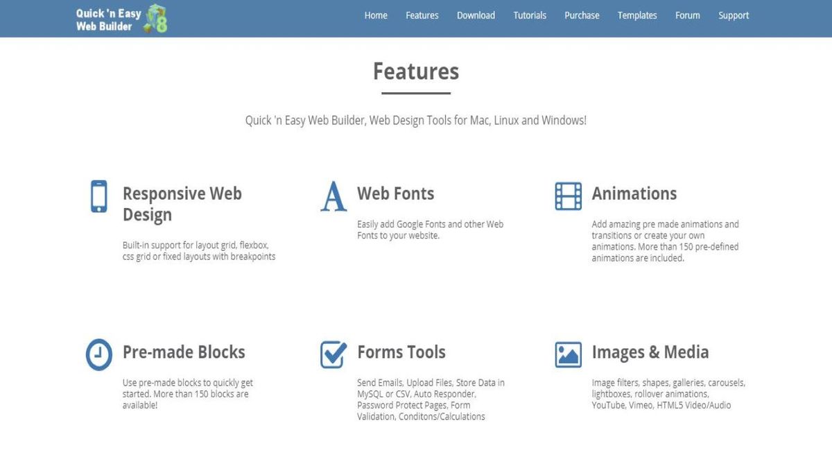Select the letter A Web Fonts icon
Viewport: 832px width, 468px height.
333,196
